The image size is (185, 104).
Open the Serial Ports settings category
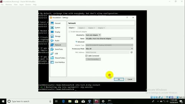point(58,49)
